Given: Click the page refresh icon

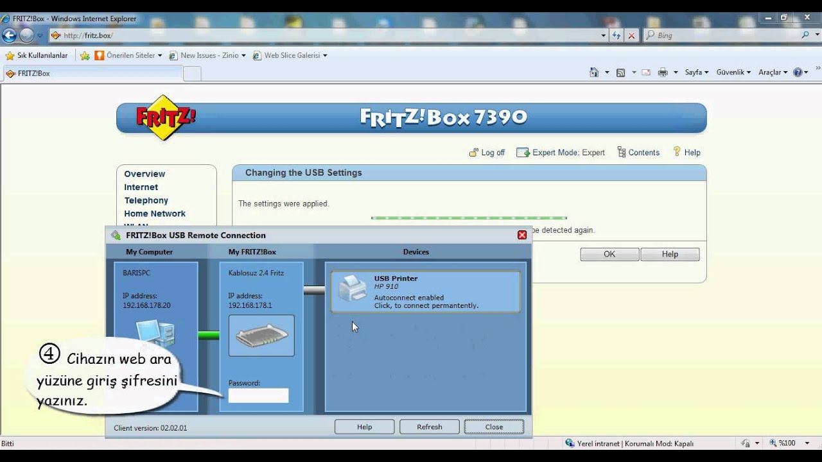Looking at the screenshot, I should point(616,36).
